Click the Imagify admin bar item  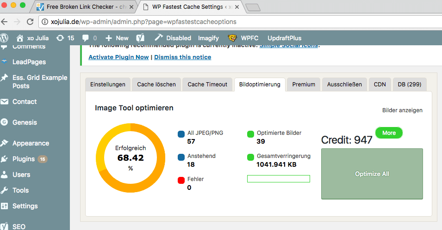click(x=208, y=38)
